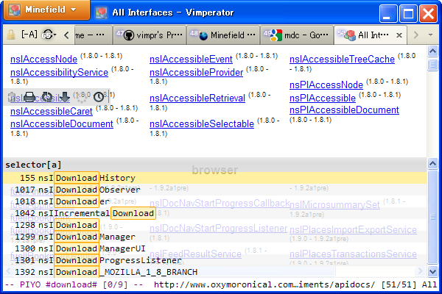Click the padlock icon in the tab bar

[11, 35]
